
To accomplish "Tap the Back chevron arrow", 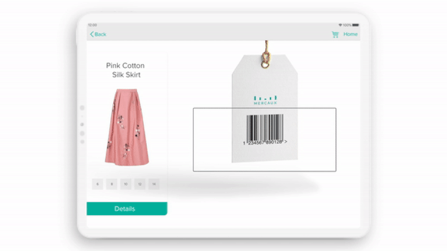I will (x=92, y=34).
